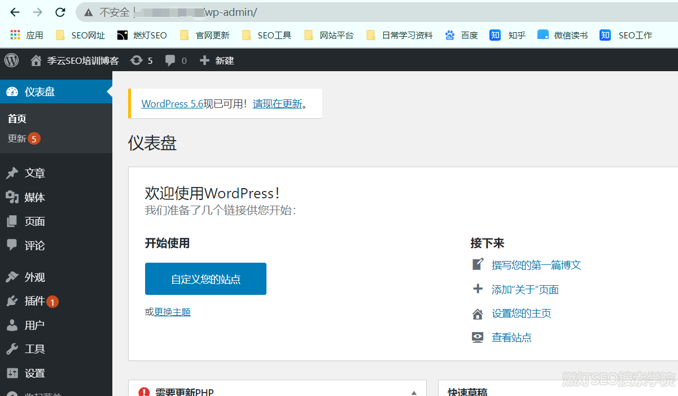Open the 知乎 bookmark
678x396 pixels.
click(x=508, y=35)
